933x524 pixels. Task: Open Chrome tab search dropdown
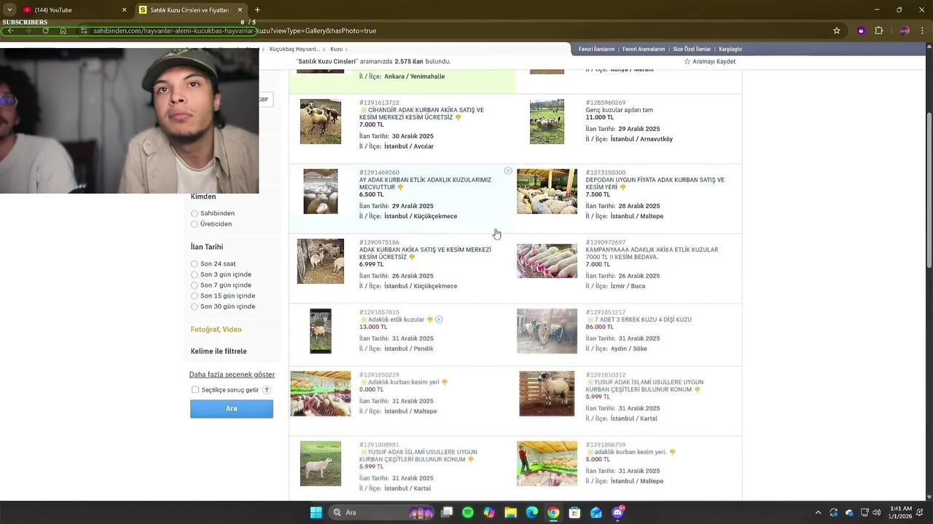(9, 10)
